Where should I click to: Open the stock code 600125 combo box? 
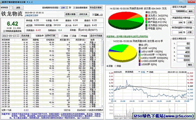(x=7, y=8)
